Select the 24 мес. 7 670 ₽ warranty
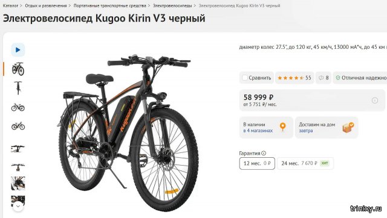This screenshot has height=218, width=387. (305, 163)
